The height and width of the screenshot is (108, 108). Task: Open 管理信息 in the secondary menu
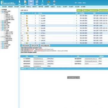[10, 7]
